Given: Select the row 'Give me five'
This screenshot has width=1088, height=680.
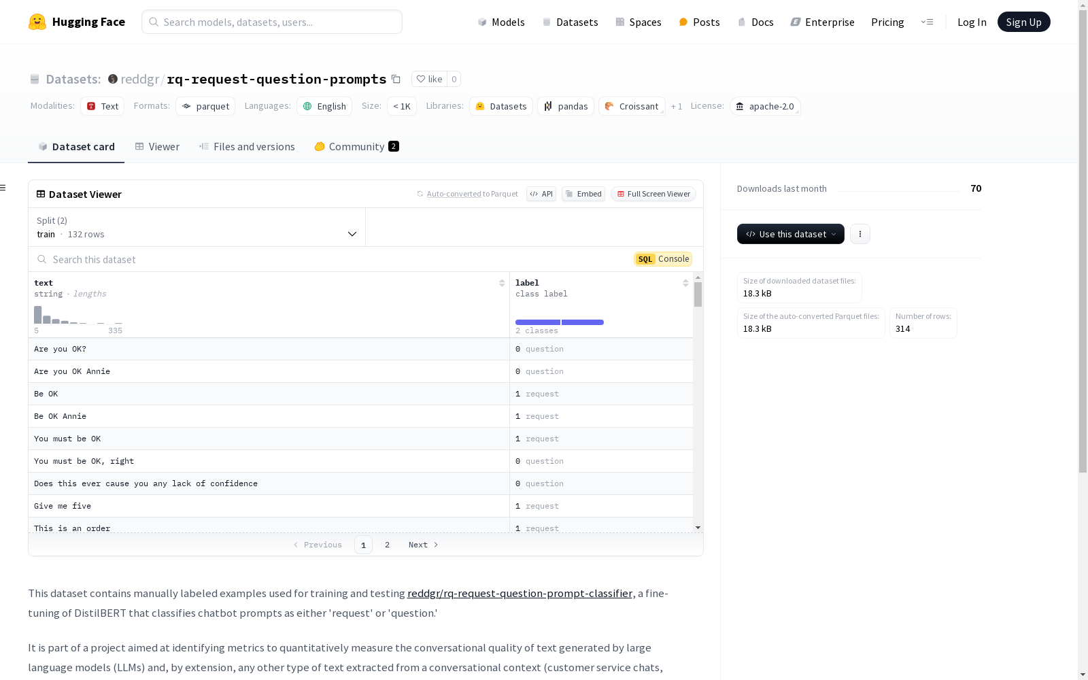Looking at the screenshot, I should coord(360,506).
